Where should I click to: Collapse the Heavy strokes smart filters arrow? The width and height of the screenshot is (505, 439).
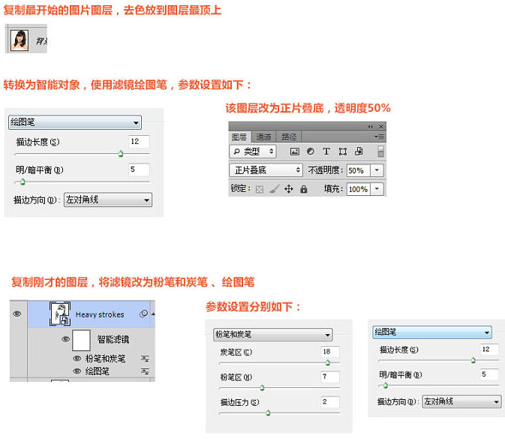(153, 314)
